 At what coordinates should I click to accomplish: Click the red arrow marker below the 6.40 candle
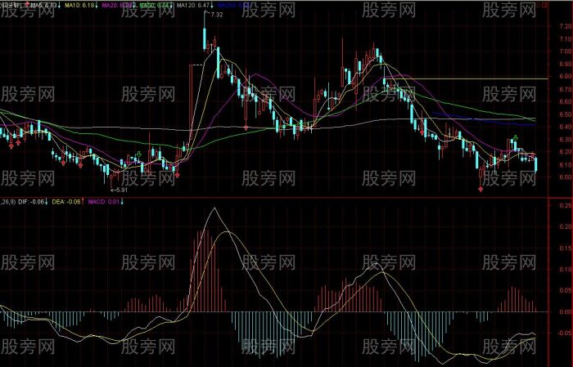click(x=246, y=128)
